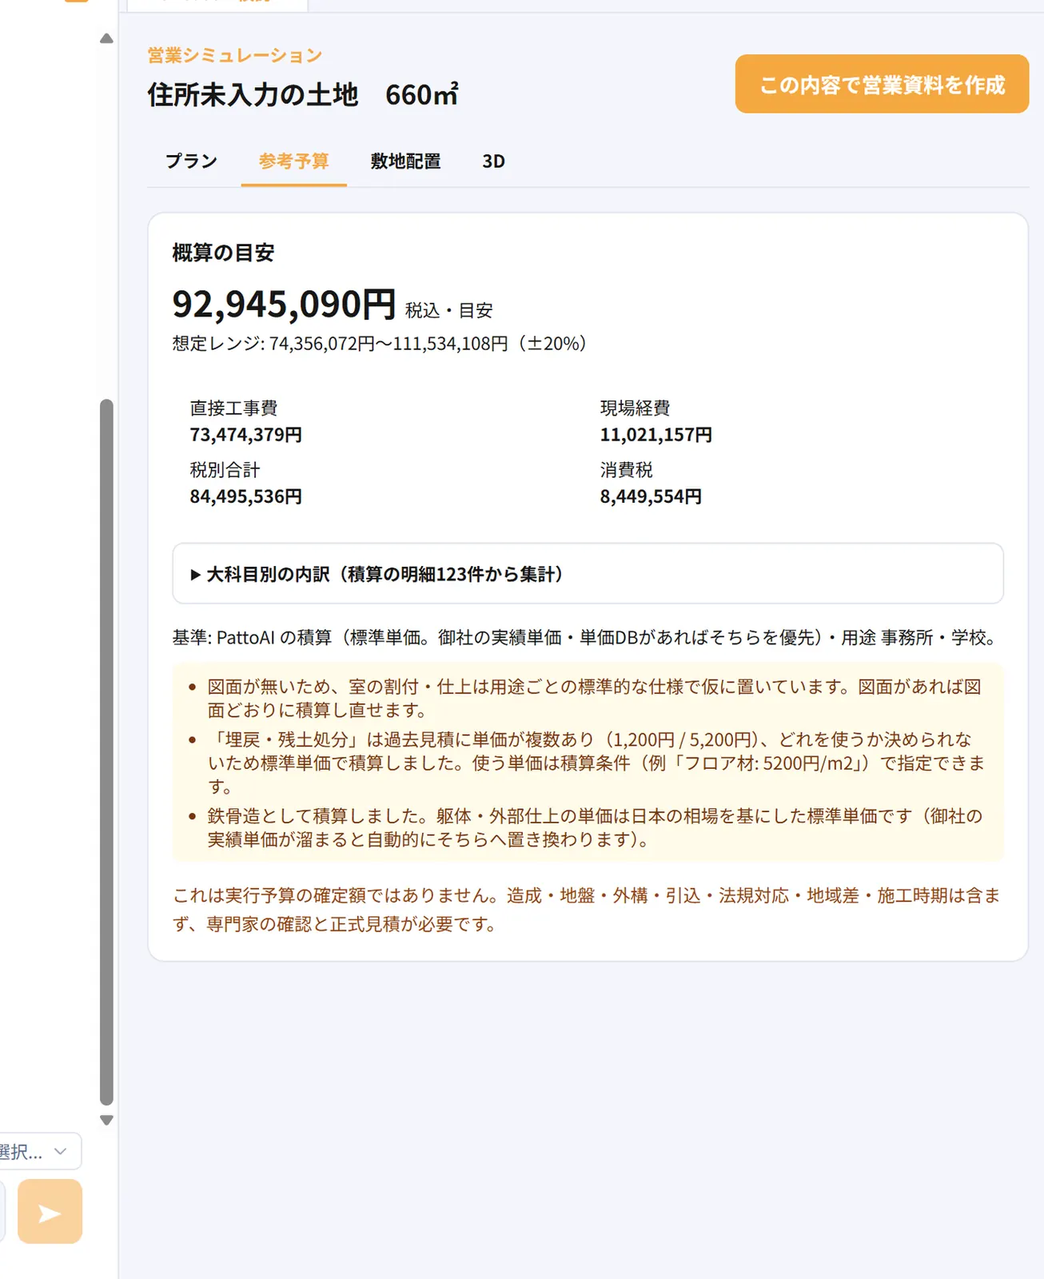Click the scroll down arrow in sidebar
Image resolution: width=1044 pixels, height=1279 pixels.
[x=106, y=1120]
